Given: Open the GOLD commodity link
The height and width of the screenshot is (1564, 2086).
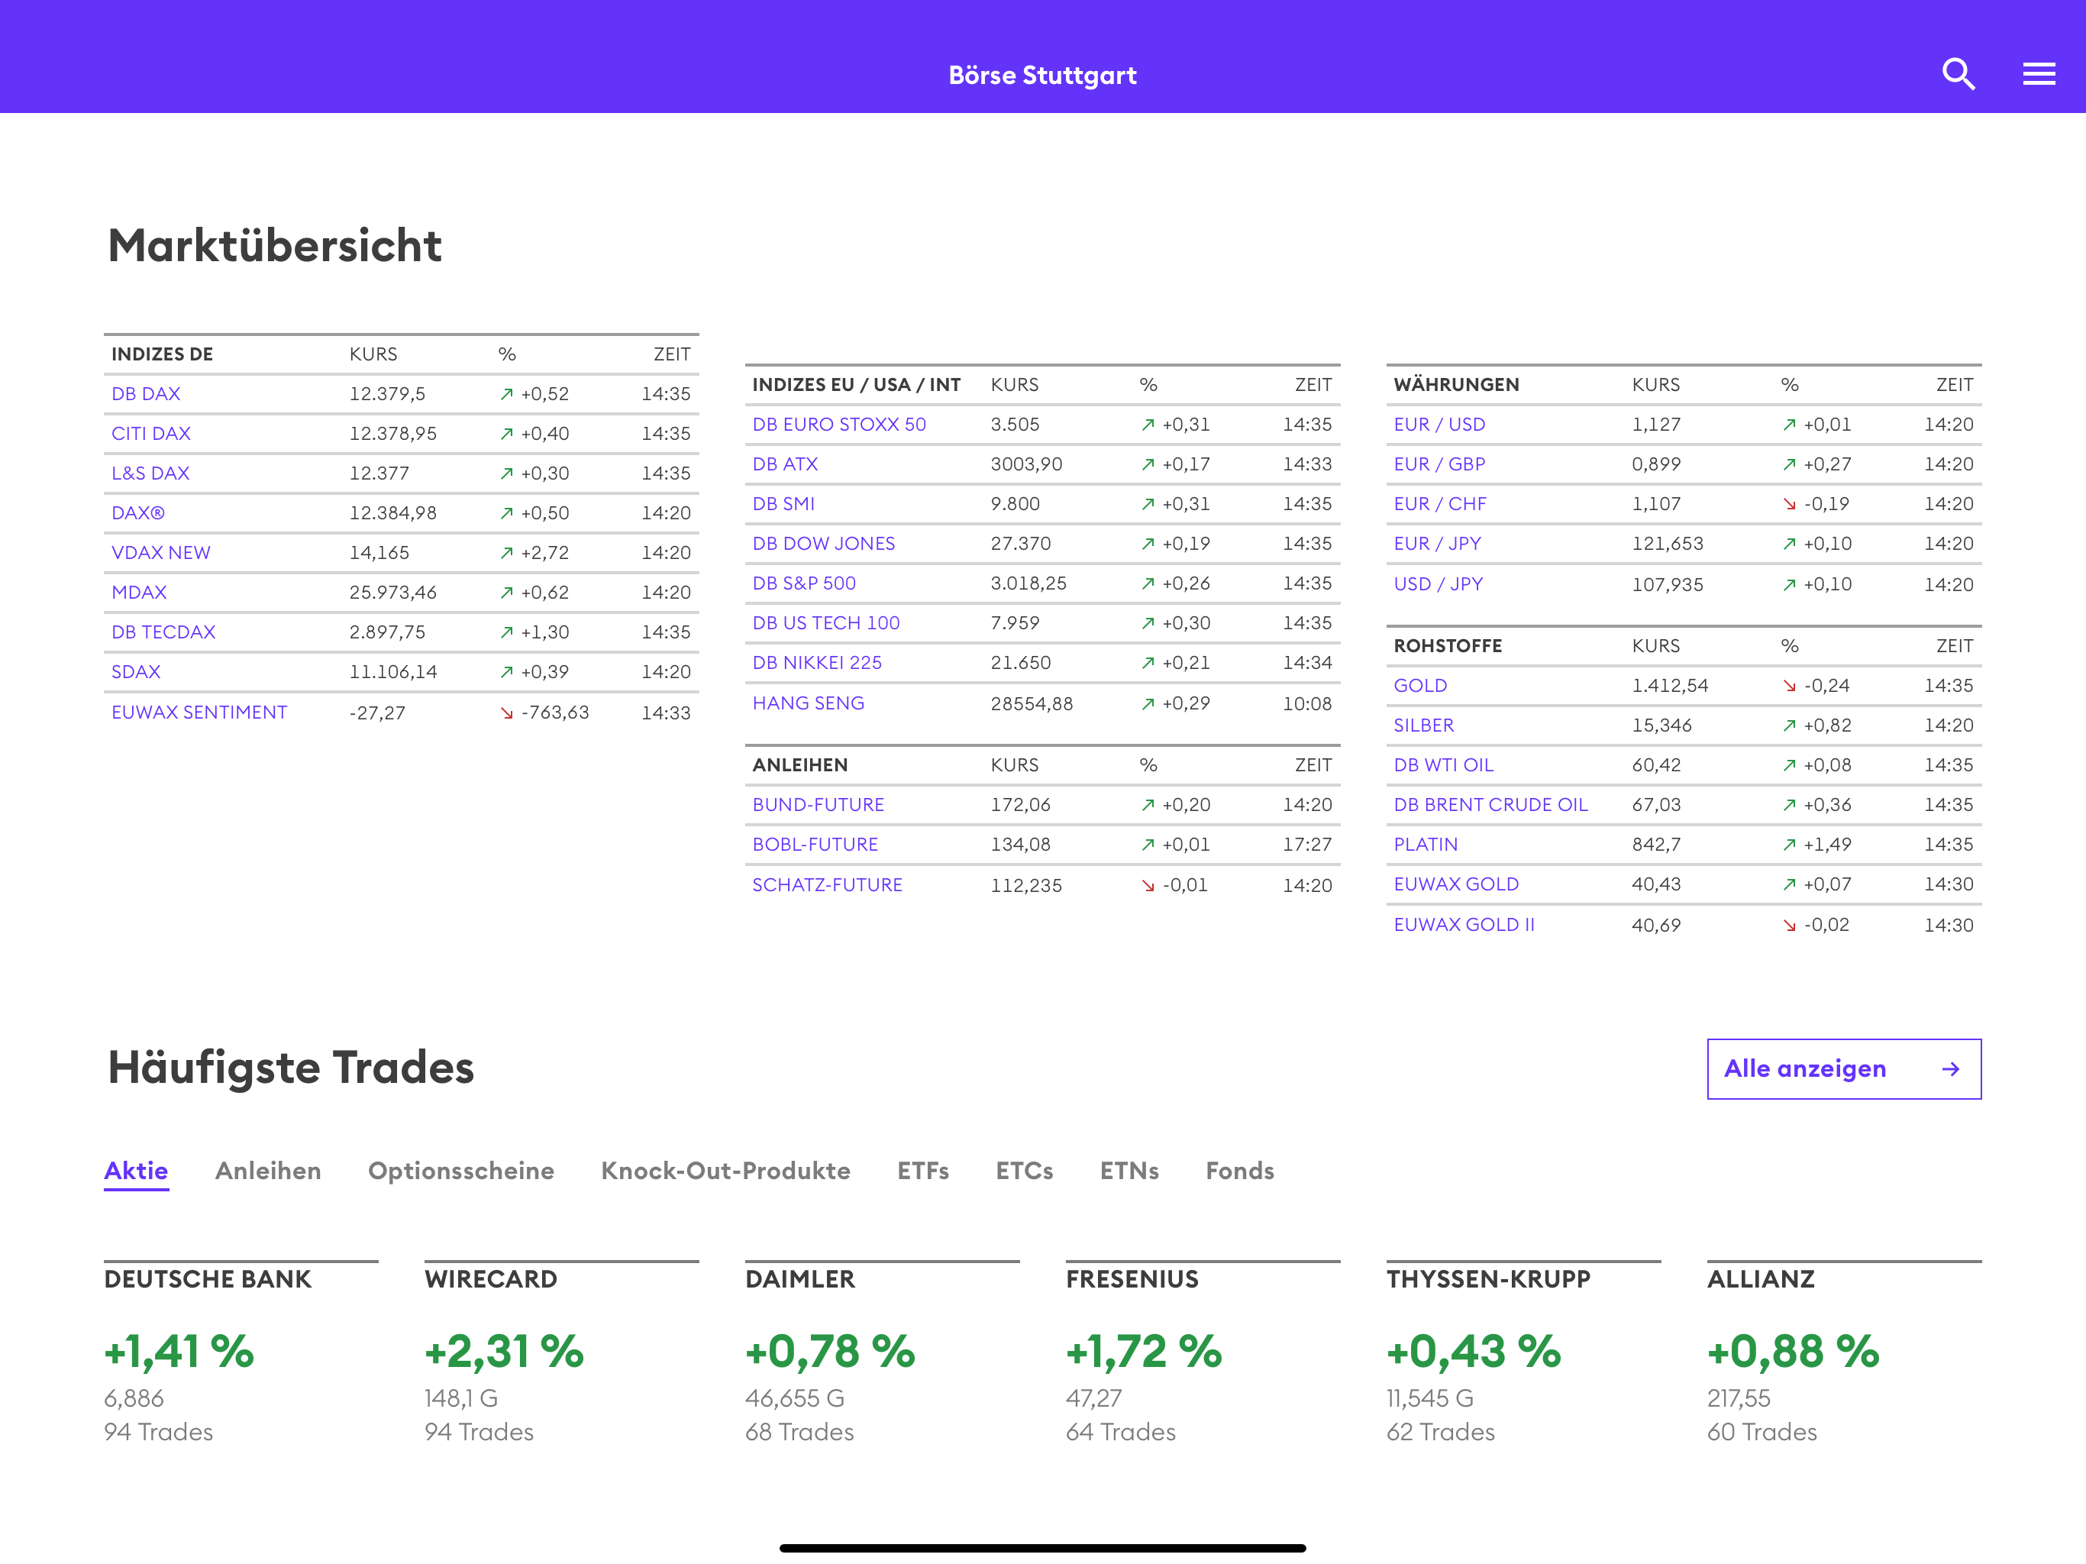Looking at the screenshot, I should pos(1420,685).
